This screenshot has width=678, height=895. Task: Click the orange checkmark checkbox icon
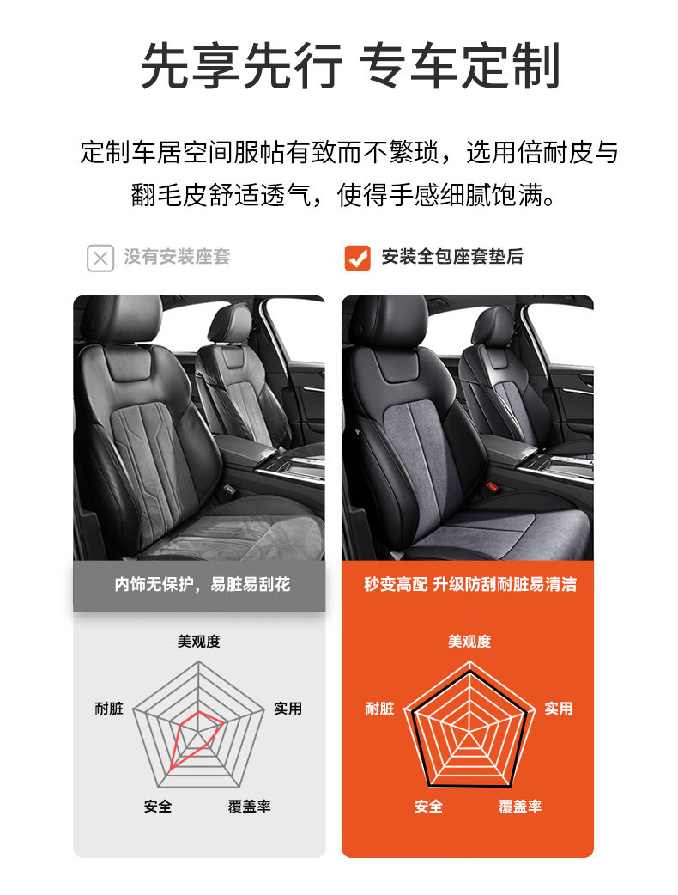[x=358, y=258]
